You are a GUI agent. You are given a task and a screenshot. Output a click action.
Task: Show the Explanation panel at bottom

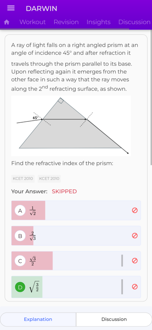point(38,319)
